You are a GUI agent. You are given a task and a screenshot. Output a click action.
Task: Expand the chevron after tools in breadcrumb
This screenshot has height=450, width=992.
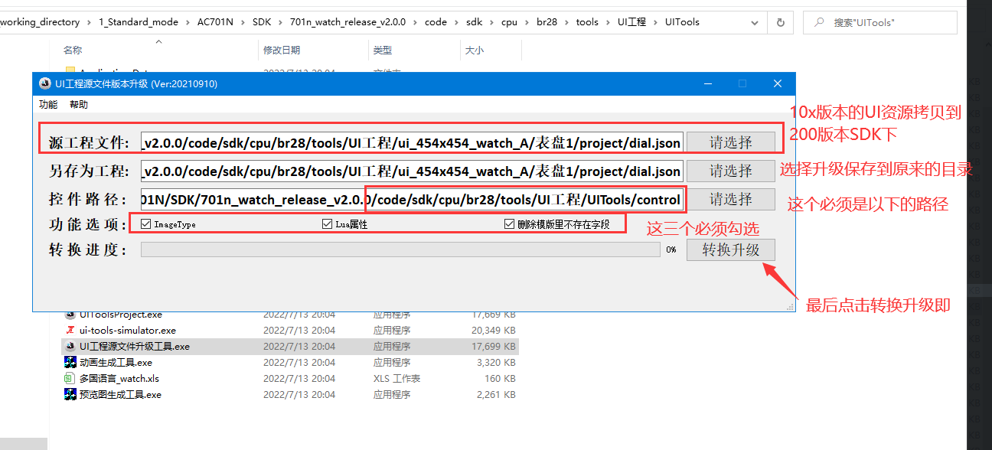coord(609,22)
